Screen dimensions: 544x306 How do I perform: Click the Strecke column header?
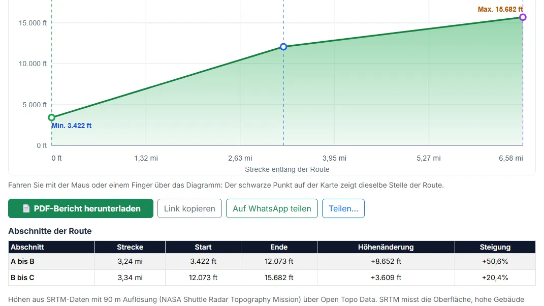tap(130, 247)
